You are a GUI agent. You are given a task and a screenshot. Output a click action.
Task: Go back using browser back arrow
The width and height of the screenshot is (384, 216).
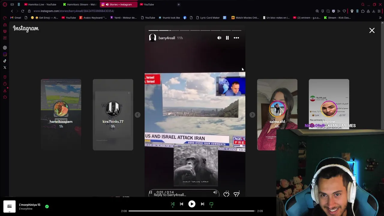click(x=12, y=11)
